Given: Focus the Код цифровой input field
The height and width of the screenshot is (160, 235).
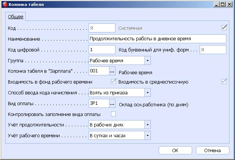Looking at the screenshot, I should click(102, 50).
